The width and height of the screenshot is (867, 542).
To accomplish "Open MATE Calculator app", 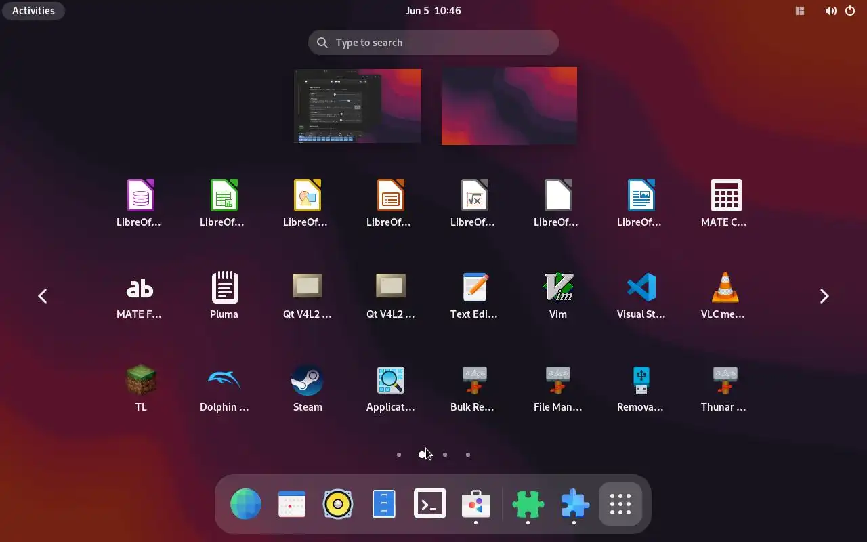I will click(x=726, y=195).
